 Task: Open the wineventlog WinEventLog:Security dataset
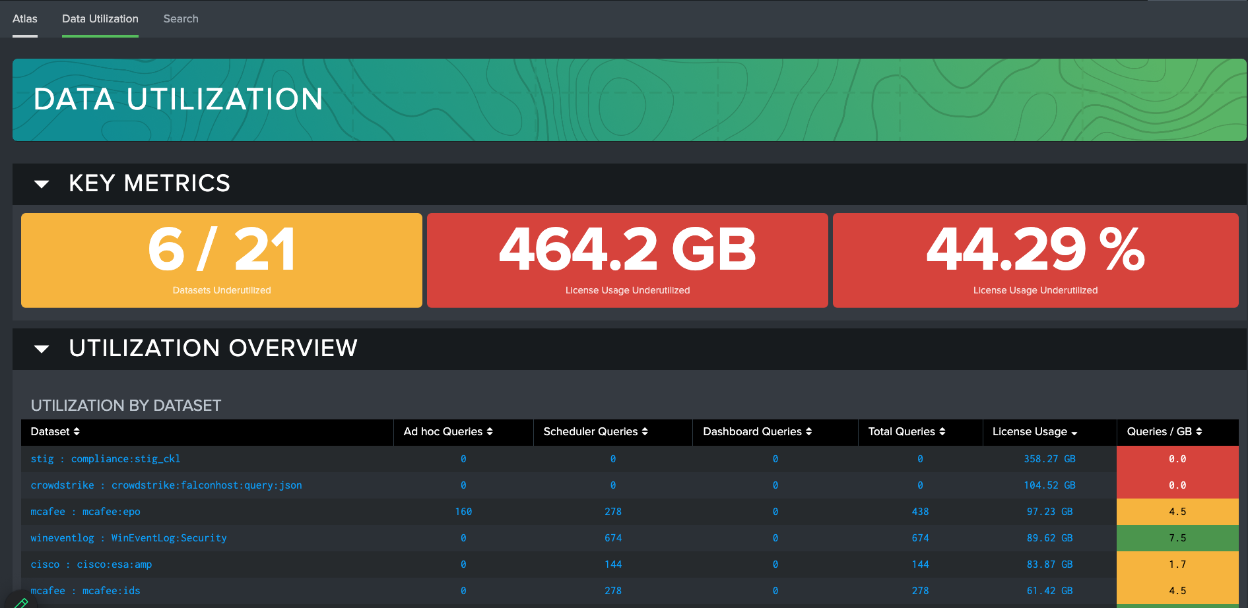point(128,537)
